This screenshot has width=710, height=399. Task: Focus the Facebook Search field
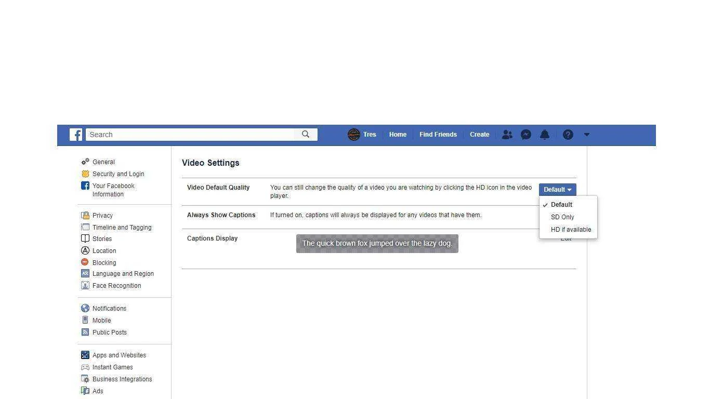point(190,135)
